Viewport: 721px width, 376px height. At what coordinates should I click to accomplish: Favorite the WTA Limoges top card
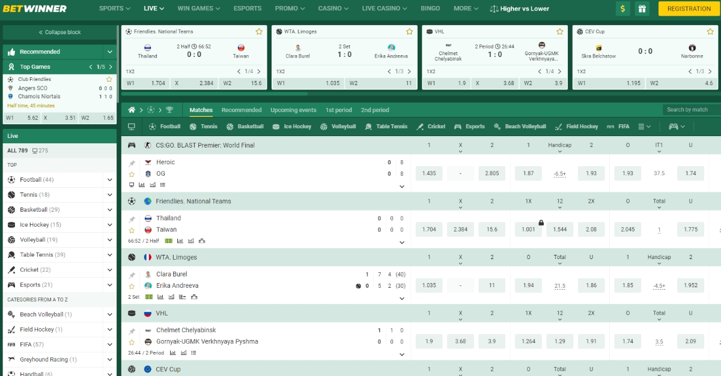pyautogui.click(x=409, y=31)
